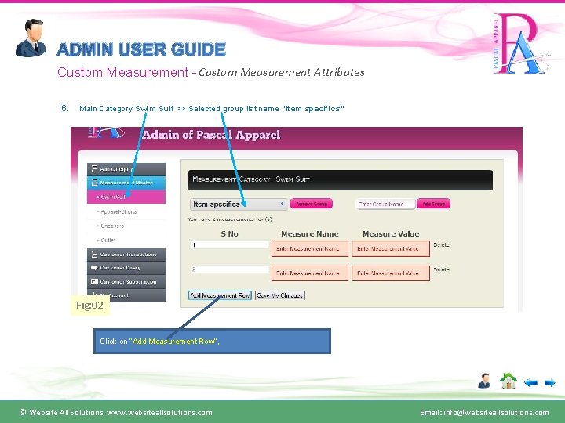
Task: Click the info@websiteallsolutions.com email address
Action: (x=496, y=413)
